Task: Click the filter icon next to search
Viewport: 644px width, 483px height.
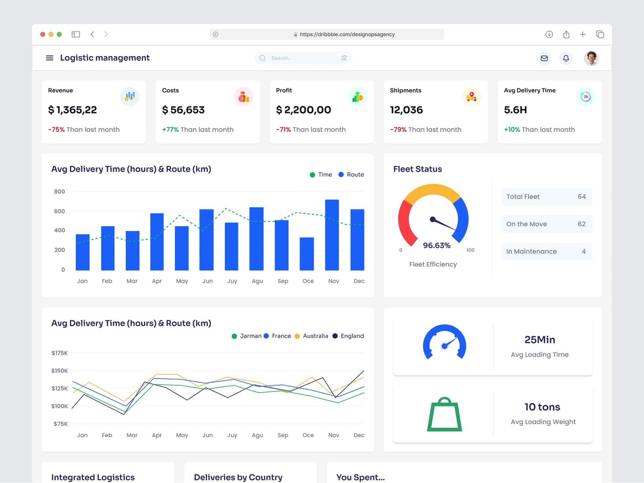Action: (344, 58)
